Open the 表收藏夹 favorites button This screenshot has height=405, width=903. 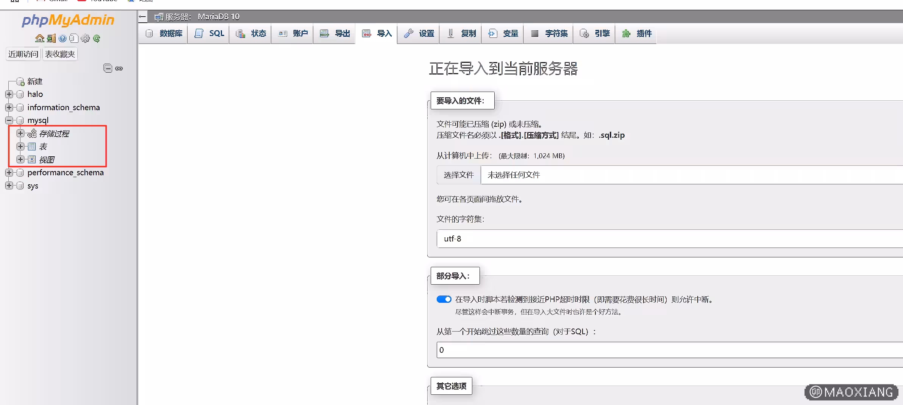click(x=60, y=54)
